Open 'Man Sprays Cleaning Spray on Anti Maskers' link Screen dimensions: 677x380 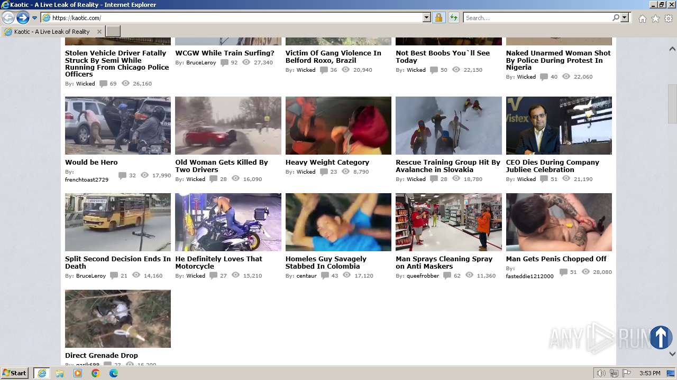[x=444, y=263]
